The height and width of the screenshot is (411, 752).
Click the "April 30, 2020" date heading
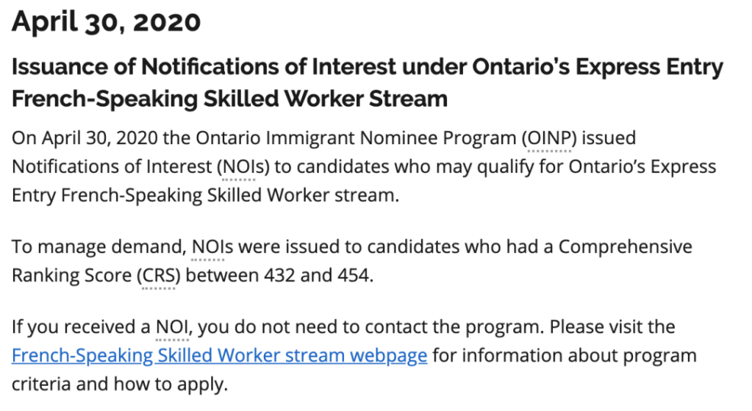click(x=107, y=21)
